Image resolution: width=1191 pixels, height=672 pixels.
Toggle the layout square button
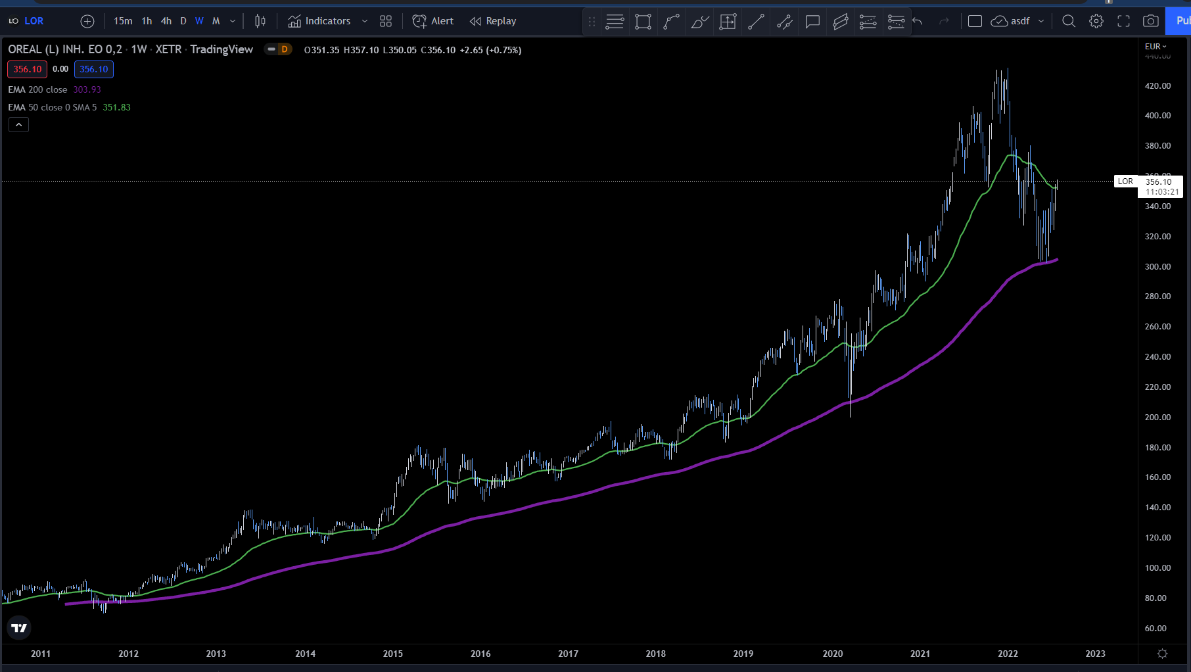pyautogui.click(x=975, y=21)
